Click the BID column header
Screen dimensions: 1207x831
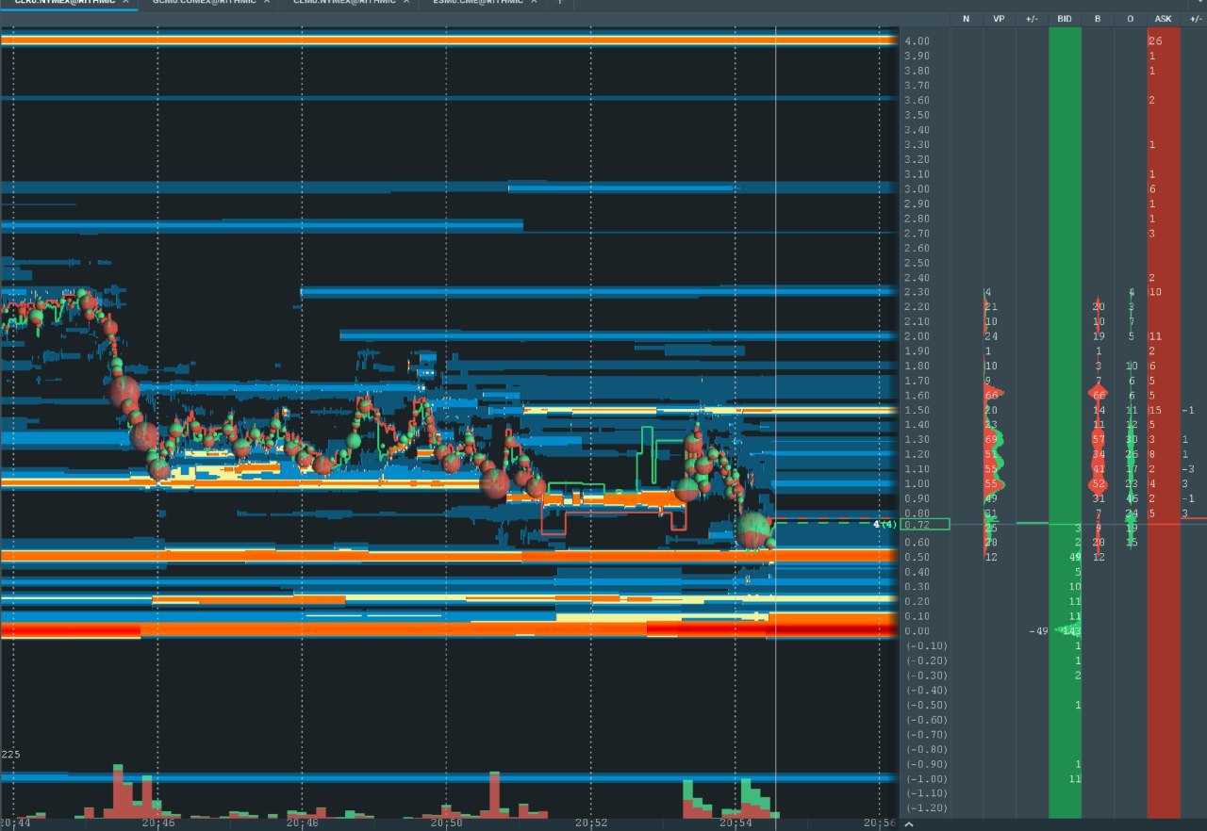1065,19
